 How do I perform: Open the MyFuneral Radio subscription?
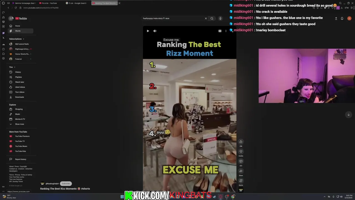[x=21, y=44]
